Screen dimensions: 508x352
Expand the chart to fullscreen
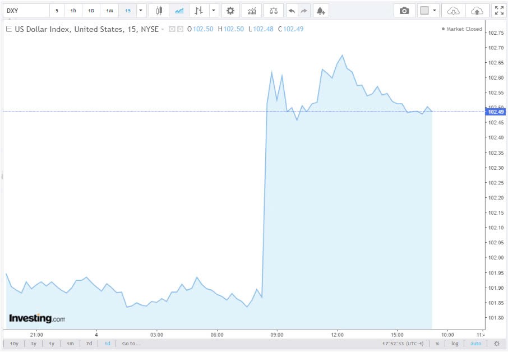tap(499, 10)
